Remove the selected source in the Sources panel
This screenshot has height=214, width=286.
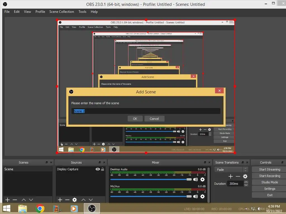67,200
